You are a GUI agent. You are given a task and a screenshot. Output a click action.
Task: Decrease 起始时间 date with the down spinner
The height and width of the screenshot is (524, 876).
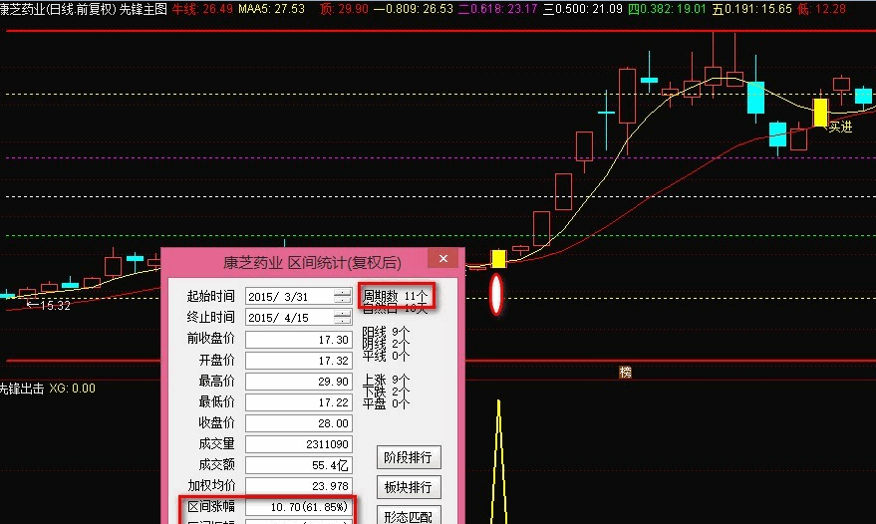(343, 301)
